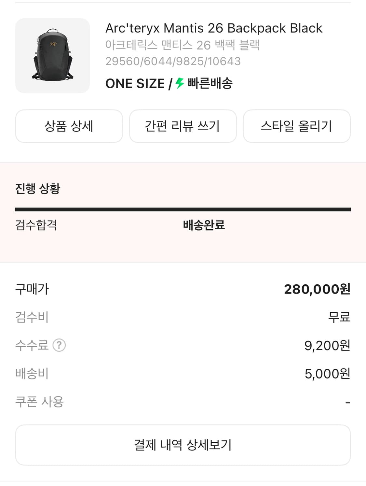The height and width of the screenshot is (486, 366).
Task: Click the 진행 상황 section heading
Action: 38,189
